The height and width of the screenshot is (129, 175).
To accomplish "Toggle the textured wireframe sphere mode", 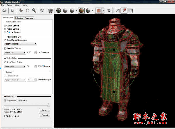I will 81,10.
